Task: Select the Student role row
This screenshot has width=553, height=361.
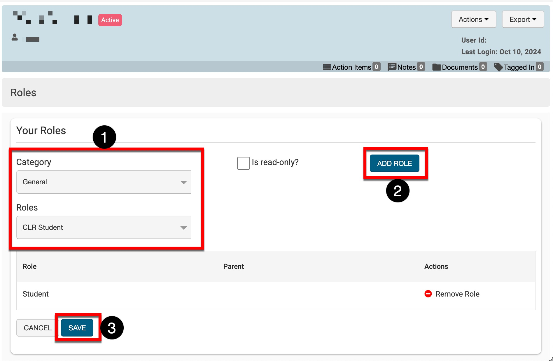Action: tap(36, 294)
